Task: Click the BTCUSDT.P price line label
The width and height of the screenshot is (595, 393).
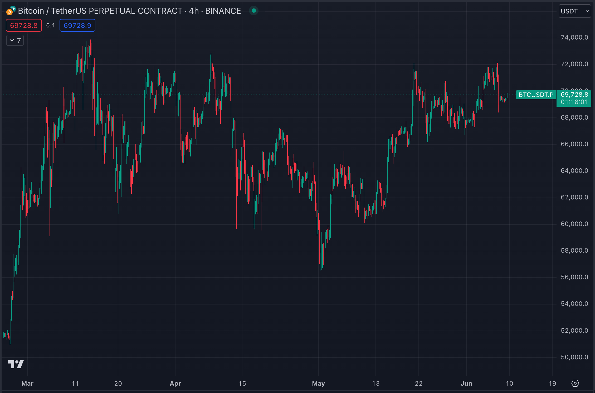Action: click(x=536, y=95)
